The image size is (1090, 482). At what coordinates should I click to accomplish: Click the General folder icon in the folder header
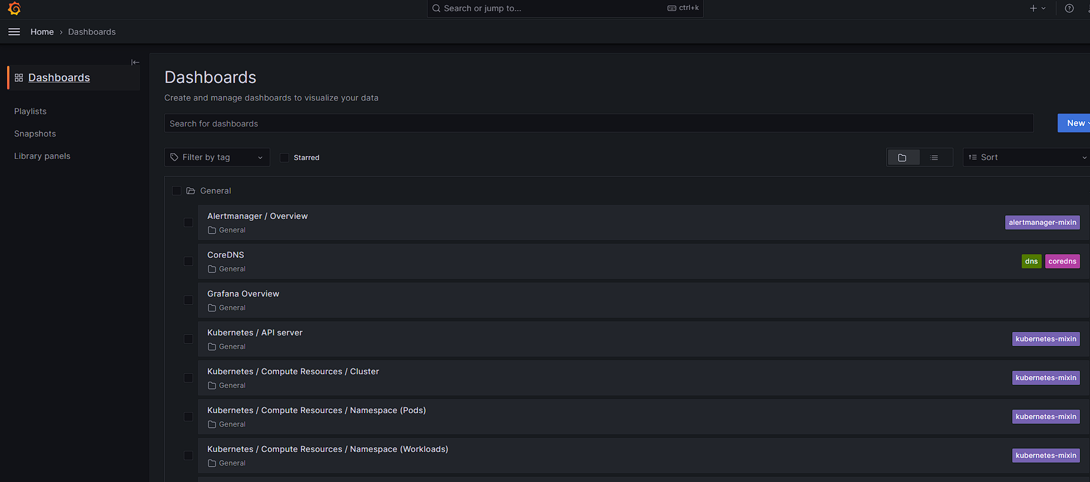pos(191,191)
